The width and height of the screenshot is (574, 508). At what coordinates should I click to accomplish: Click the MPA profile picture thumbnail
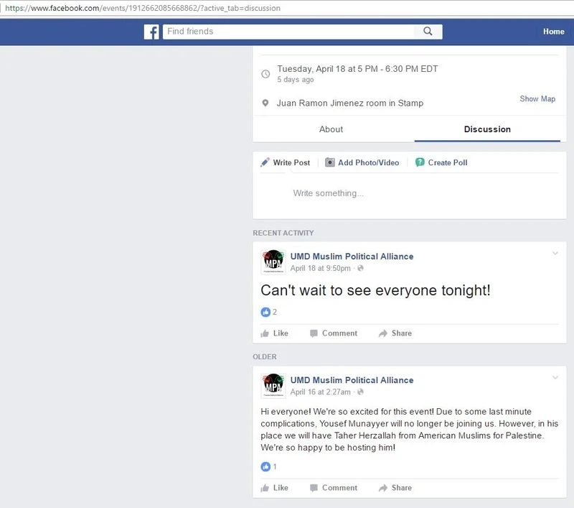pyautogui.click(x=267, y=262)
